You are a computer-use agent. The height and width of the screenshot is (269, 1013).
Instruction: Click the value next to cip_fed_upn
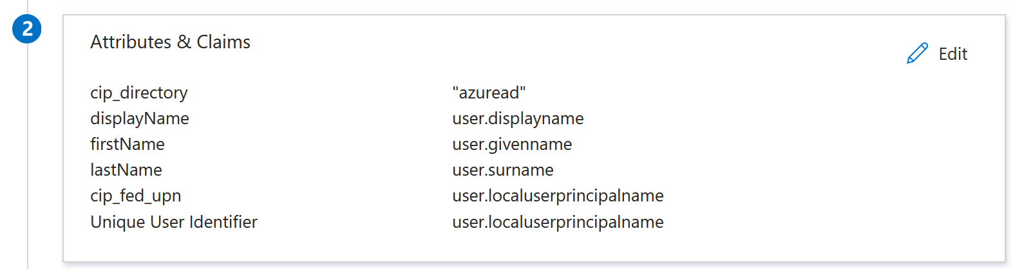click(x=558, y=196)
